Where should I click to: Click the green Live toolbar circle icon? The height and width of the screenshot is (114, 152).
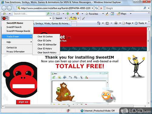(x=68, y=14)
